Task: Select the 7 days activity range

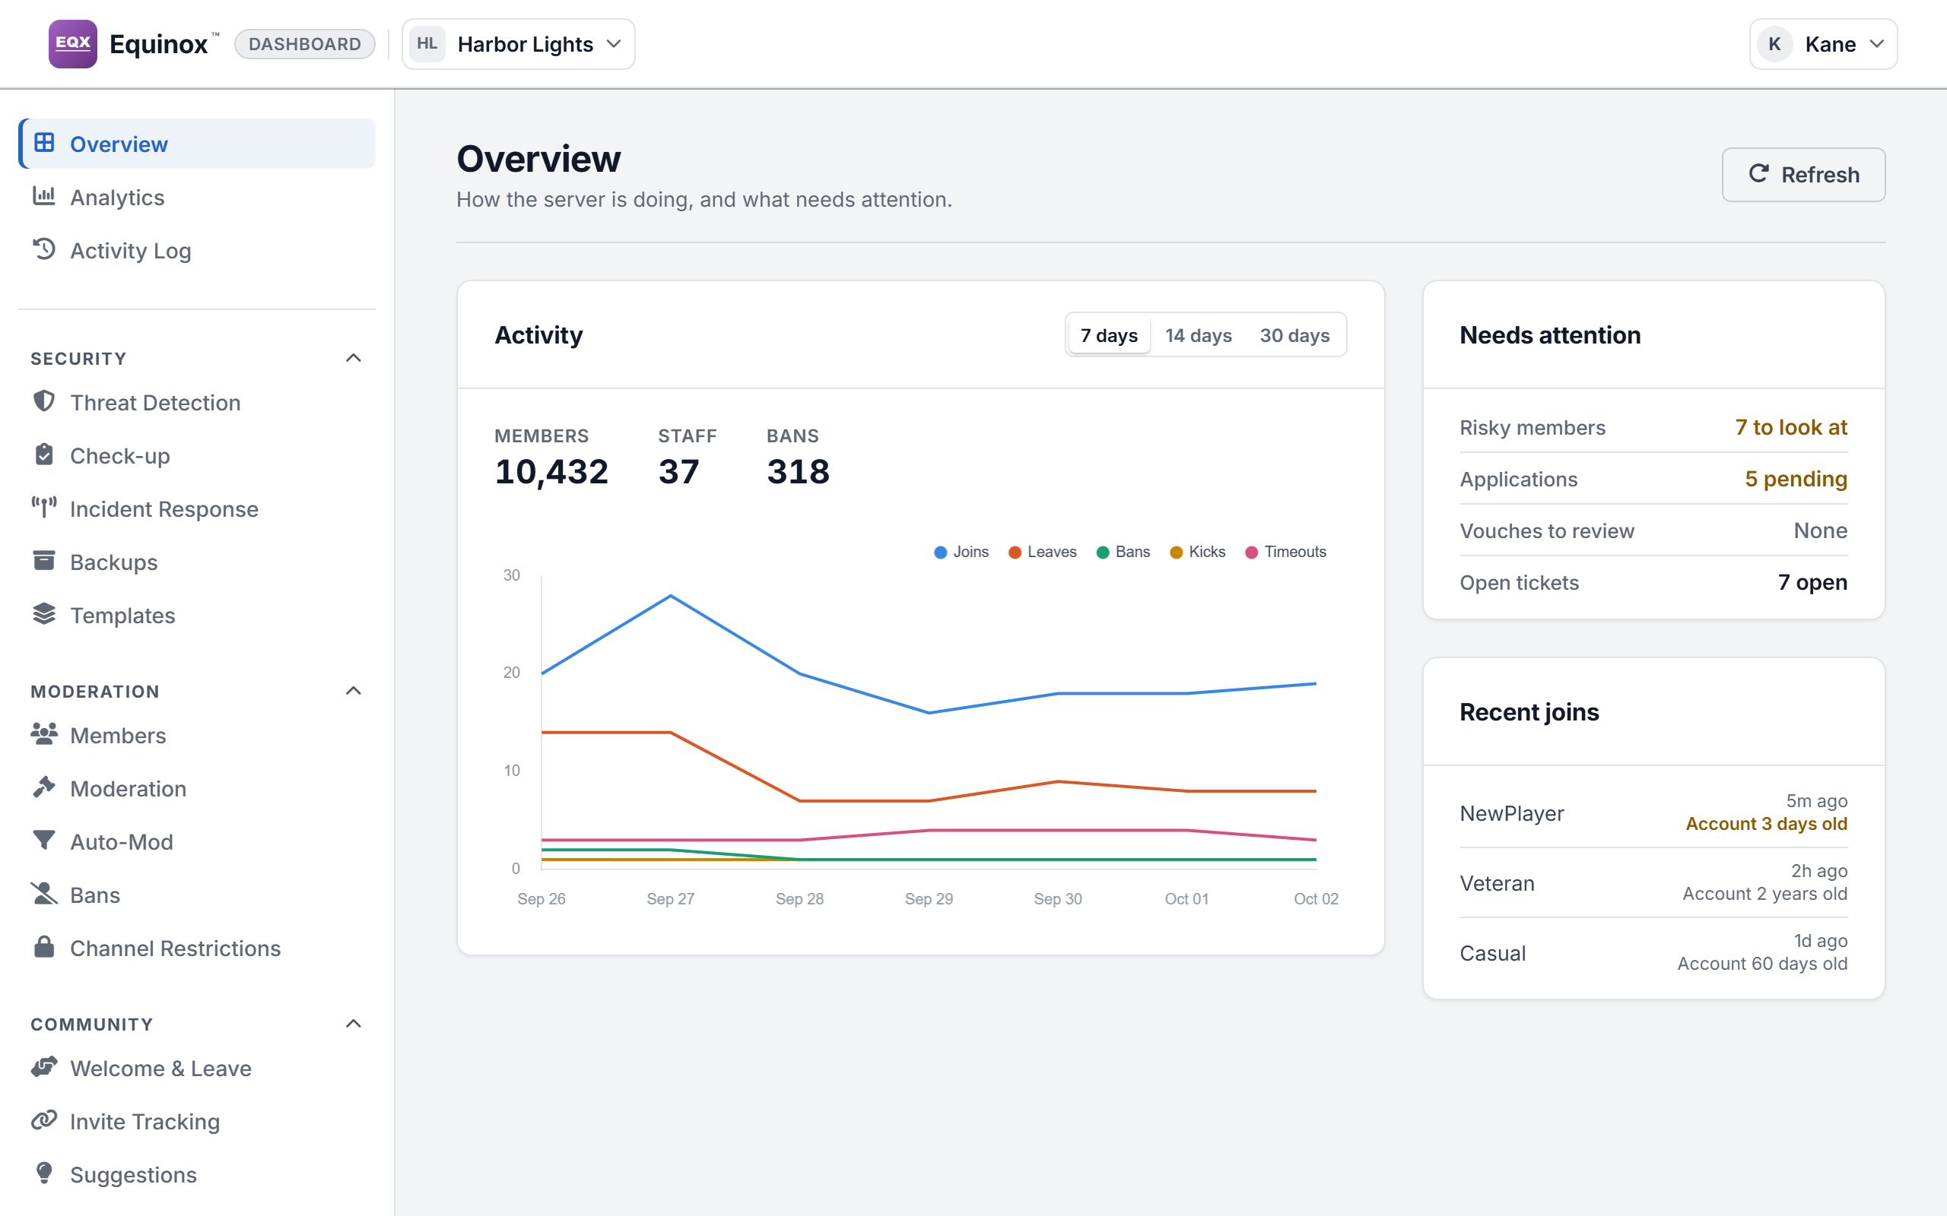Action: tap(1110, 334)
